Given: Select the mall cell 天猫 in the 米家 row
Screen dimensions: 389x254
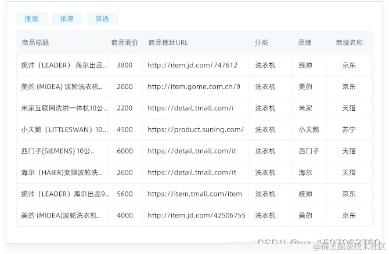Looking at the screenshot, I should point(349,108).
